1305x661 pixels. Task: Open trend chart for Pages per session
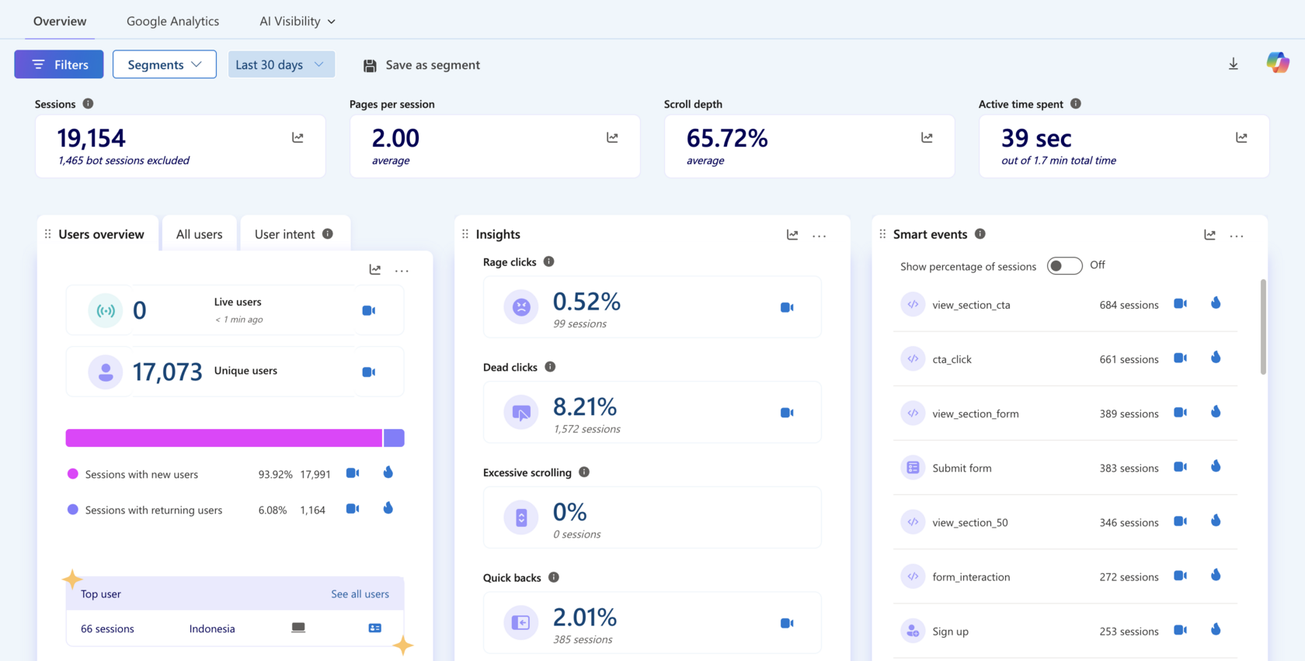612,137
